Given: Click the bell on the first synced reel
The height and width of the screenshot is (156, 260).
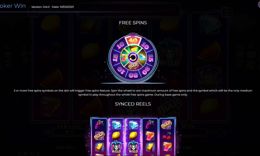Looking at the screenshot, I should pyautogui.click(x=100, y=147).
